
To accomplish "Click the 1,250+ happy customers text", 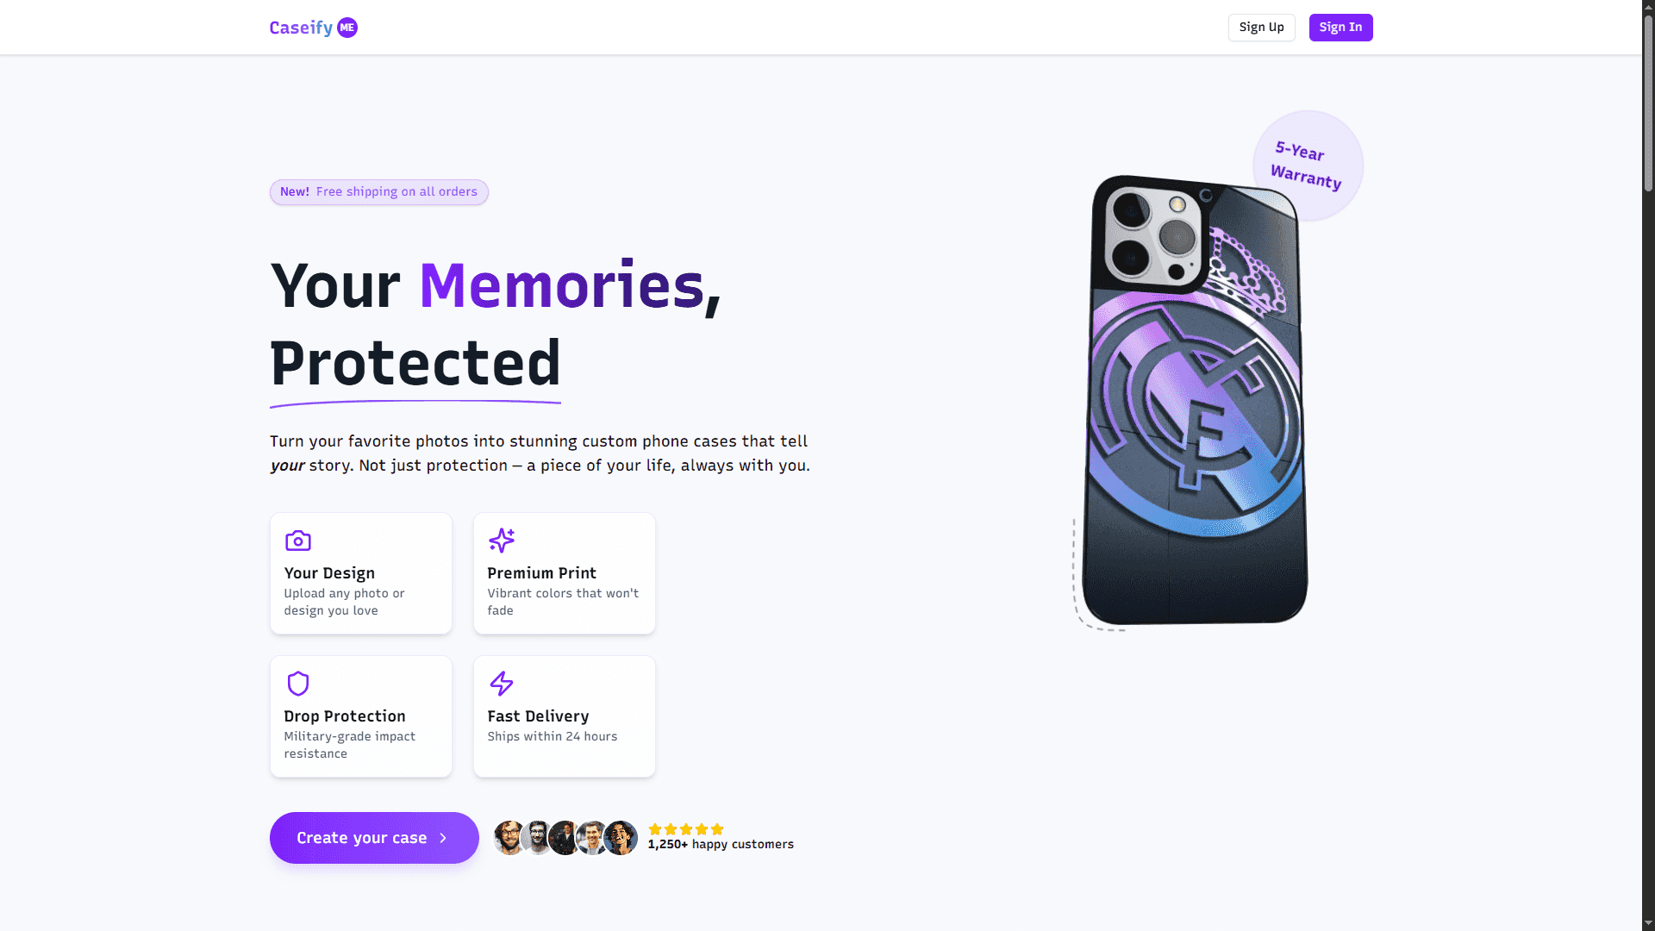I will coord(721,845).
